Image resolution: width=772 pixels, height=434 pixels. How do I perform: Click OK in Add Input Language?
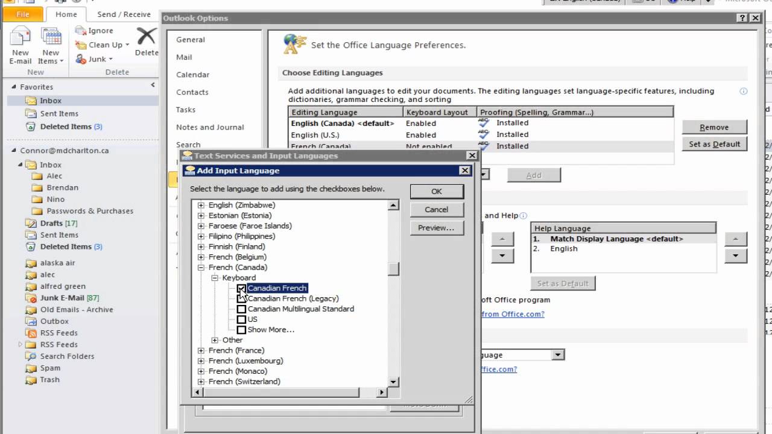[x=437, y=191]
